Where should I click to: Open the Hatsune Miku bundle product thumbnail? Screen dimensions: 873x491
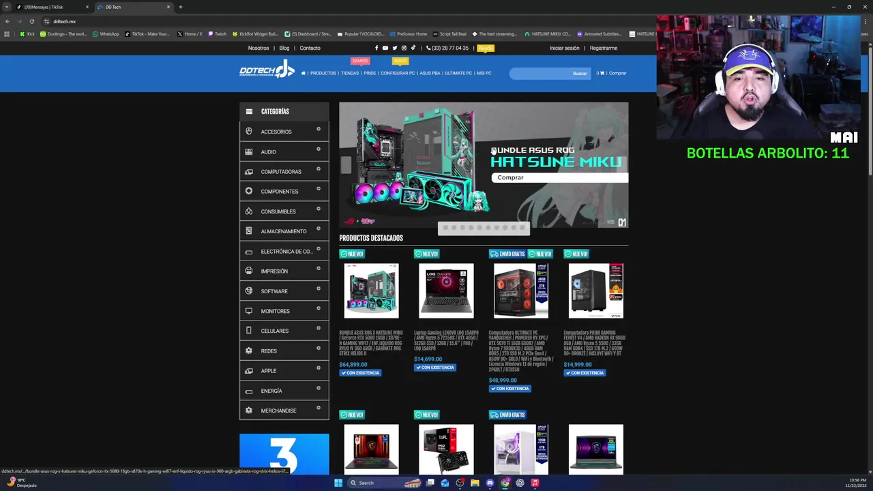[x=371, y=291]
